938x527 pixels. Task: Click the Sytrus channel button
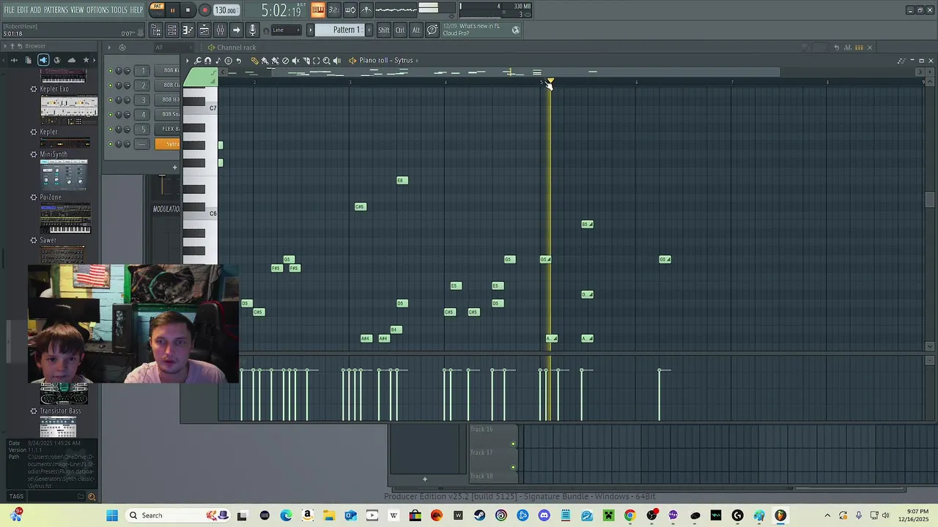pos(169,143)
